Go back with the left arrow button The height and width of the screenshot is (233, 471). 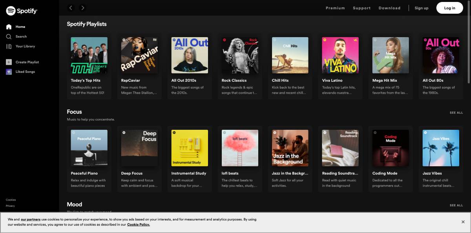tap(71, 8)
